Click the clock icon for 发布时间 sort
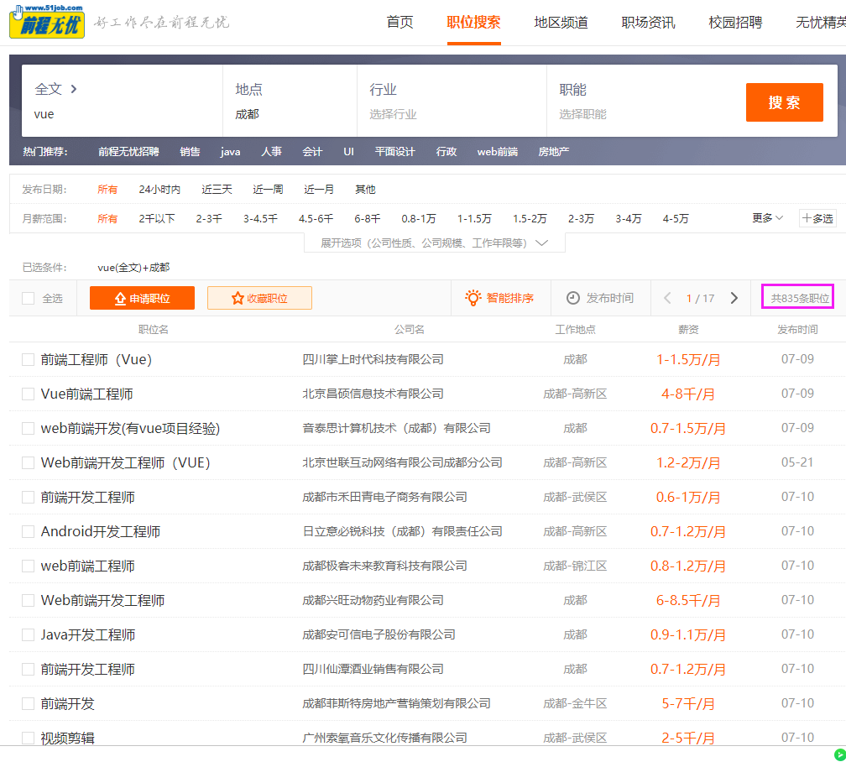846x762 pixels. (x=573, y=298)
